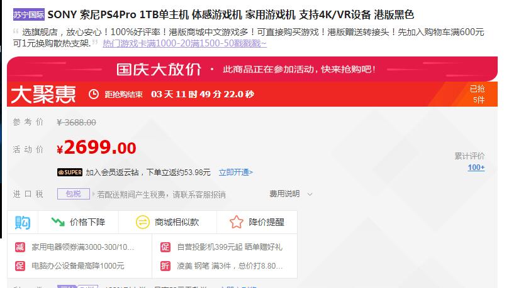Expand the 费用说明 dropdown chevron
509x288 pixels.
coord(310,195)
